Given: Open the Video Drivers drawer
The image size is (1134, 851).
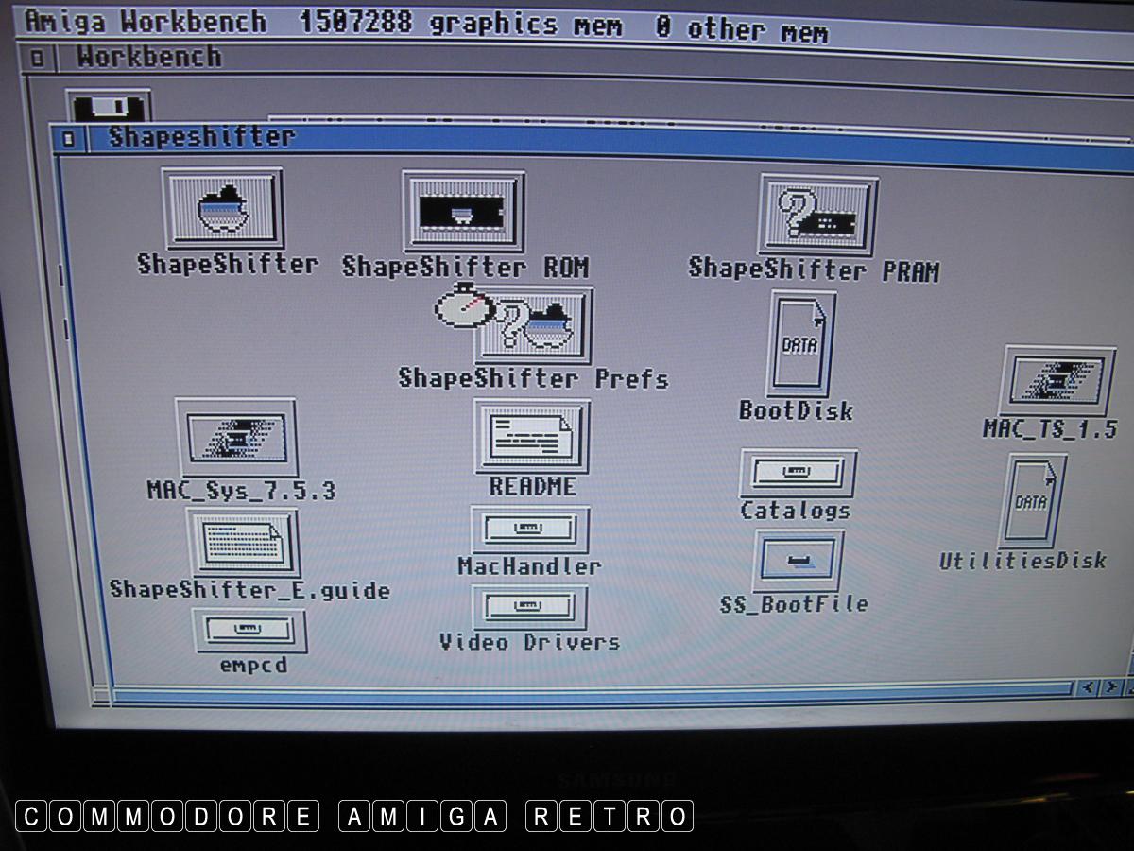Looking at the screenshot, I should (x=529, y=606).
